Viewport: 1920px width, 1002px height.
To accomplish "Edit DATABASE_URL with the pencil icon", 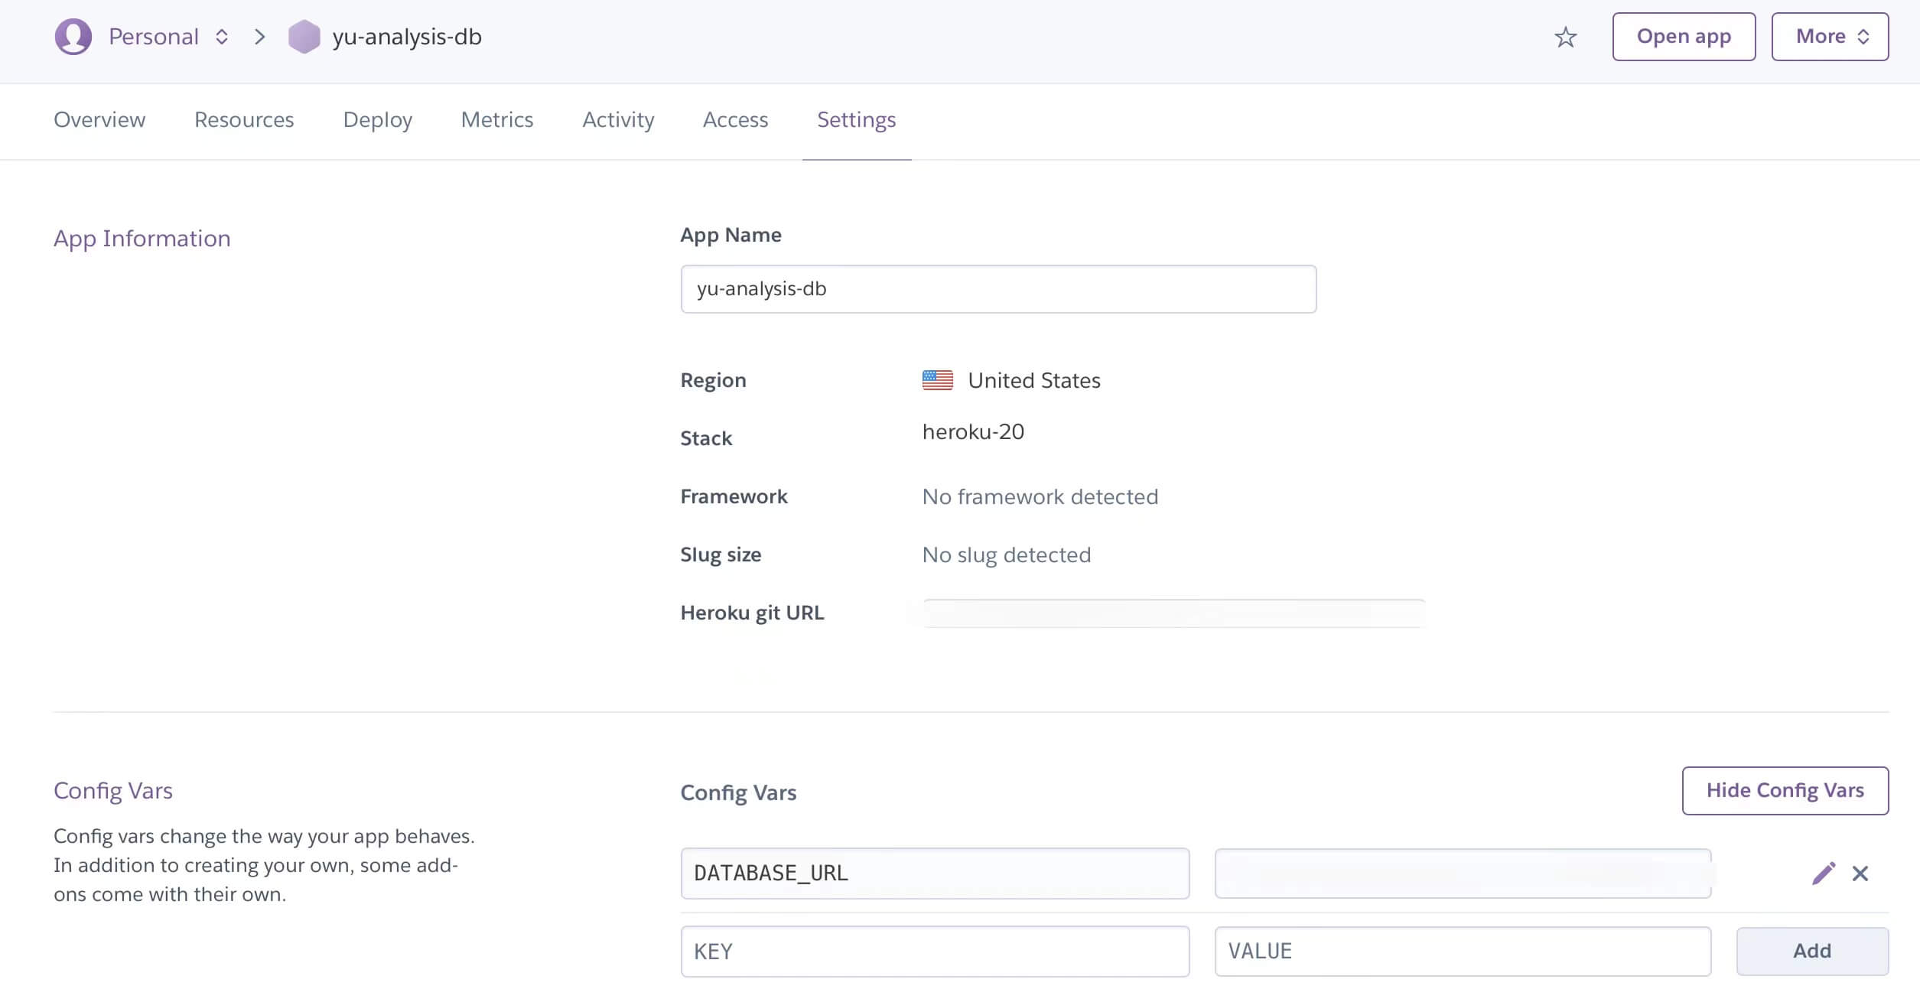I will click(1823, 873).
